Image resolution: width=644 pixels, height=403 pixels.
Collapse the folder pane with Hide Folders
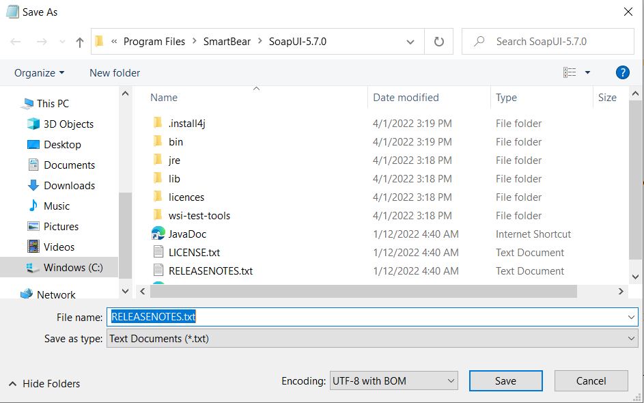[45, 383]
